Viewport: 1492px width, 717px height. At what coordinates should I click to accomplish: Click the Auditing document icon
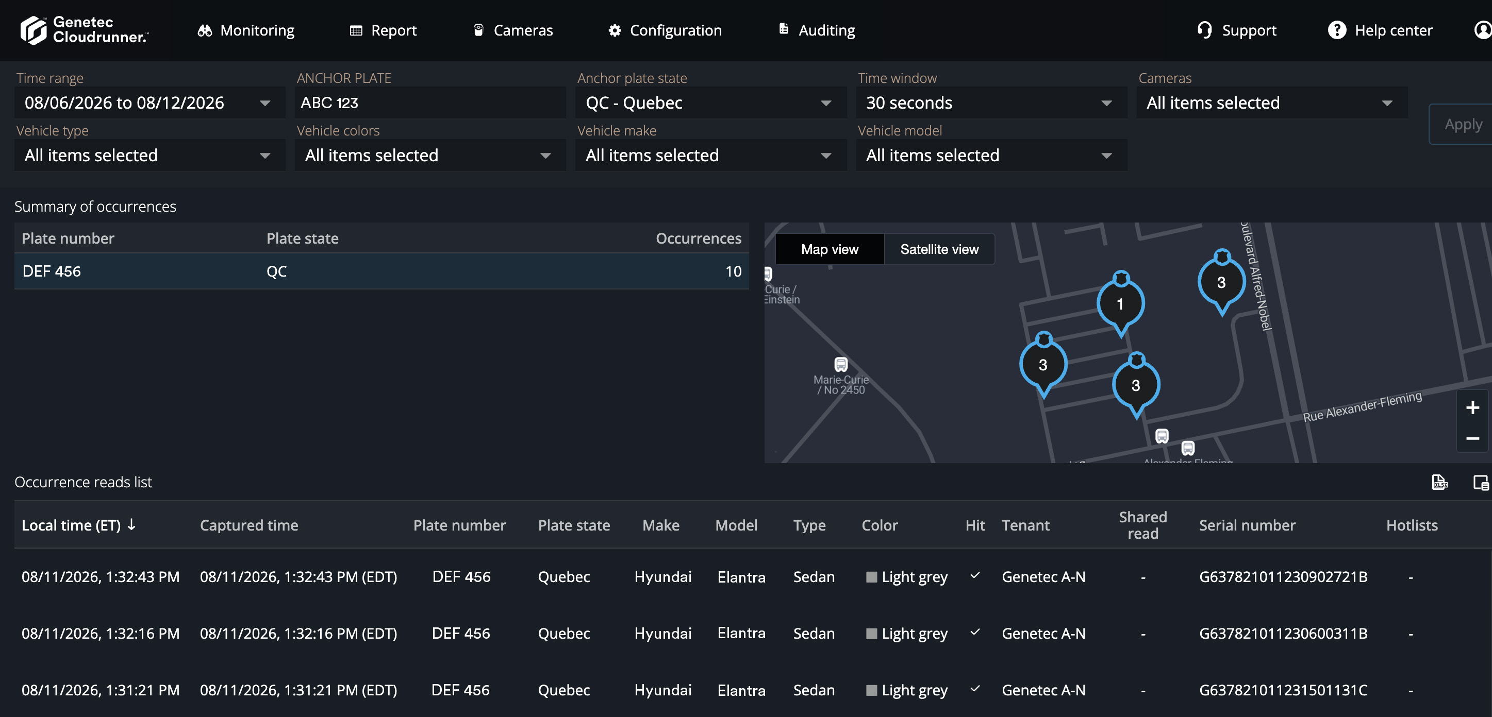784,29
